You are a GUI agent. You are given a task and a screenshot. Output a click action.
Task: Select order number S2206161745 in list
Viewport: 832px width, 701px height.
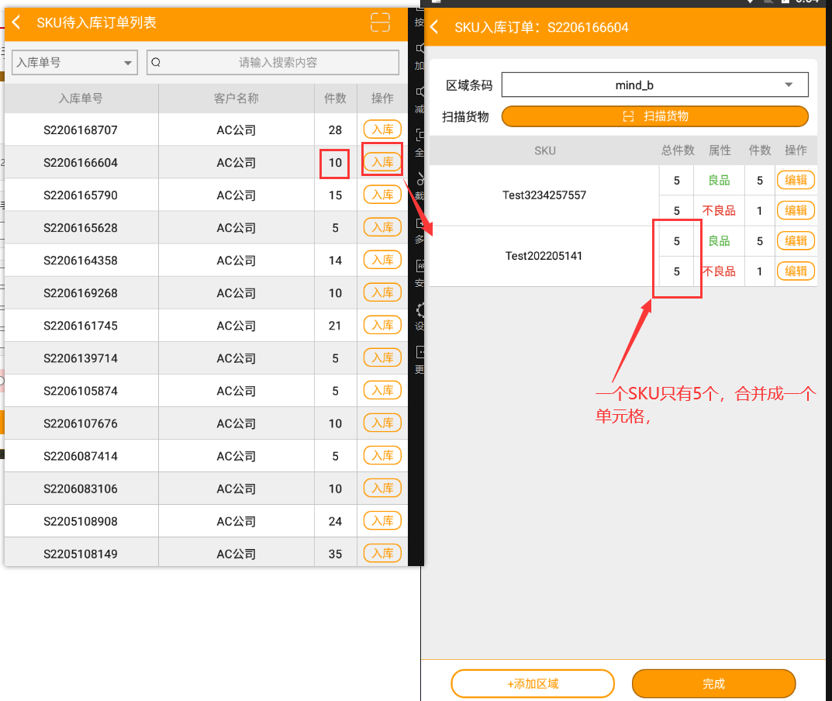(81, 326)
